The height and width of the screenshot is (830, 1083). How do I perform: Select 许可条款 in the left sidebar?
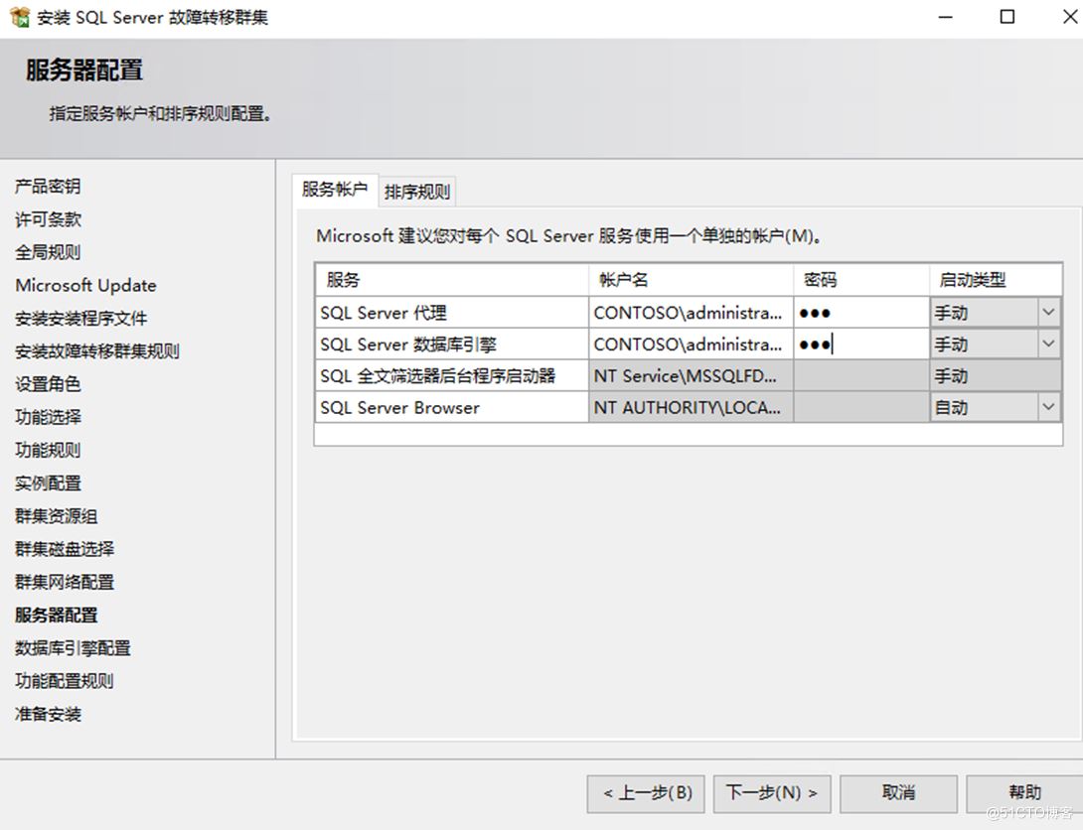[x=44, y=218]
